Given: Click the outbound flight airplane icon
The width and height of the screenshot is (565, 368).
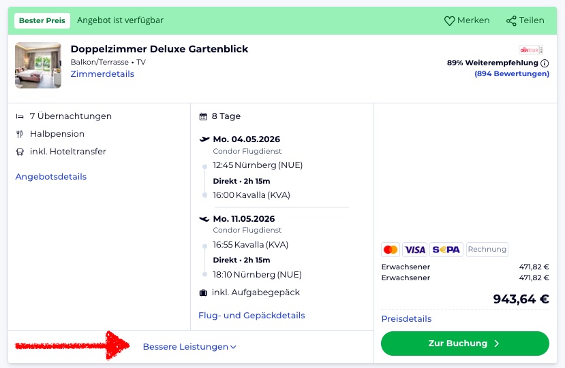Looking at the screenshot, I should (204, 139).
